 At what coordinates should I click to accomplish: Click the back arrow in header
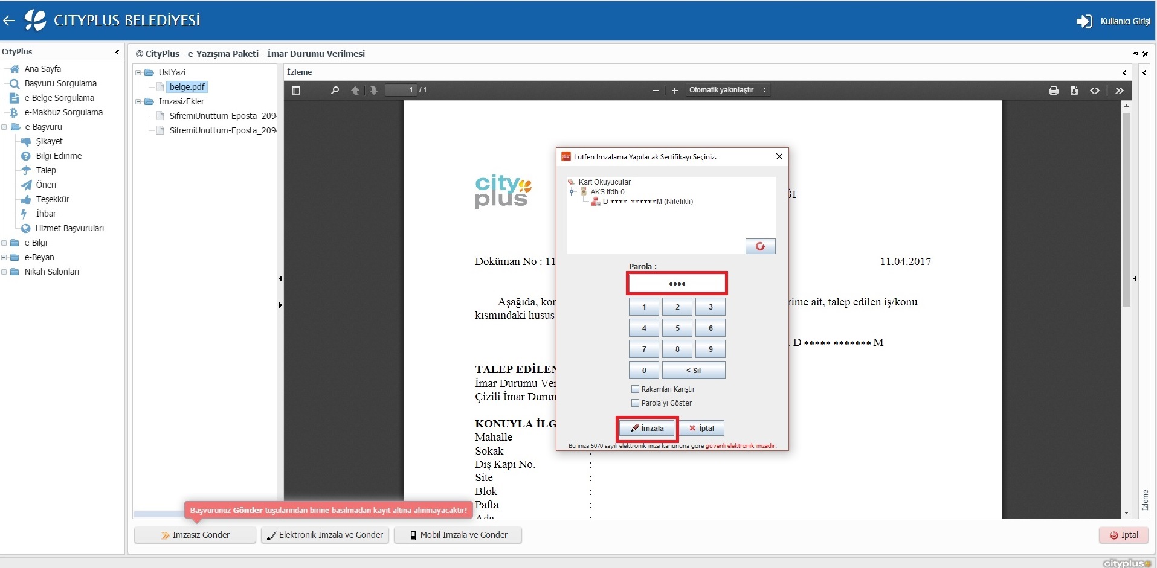[8, 21]
